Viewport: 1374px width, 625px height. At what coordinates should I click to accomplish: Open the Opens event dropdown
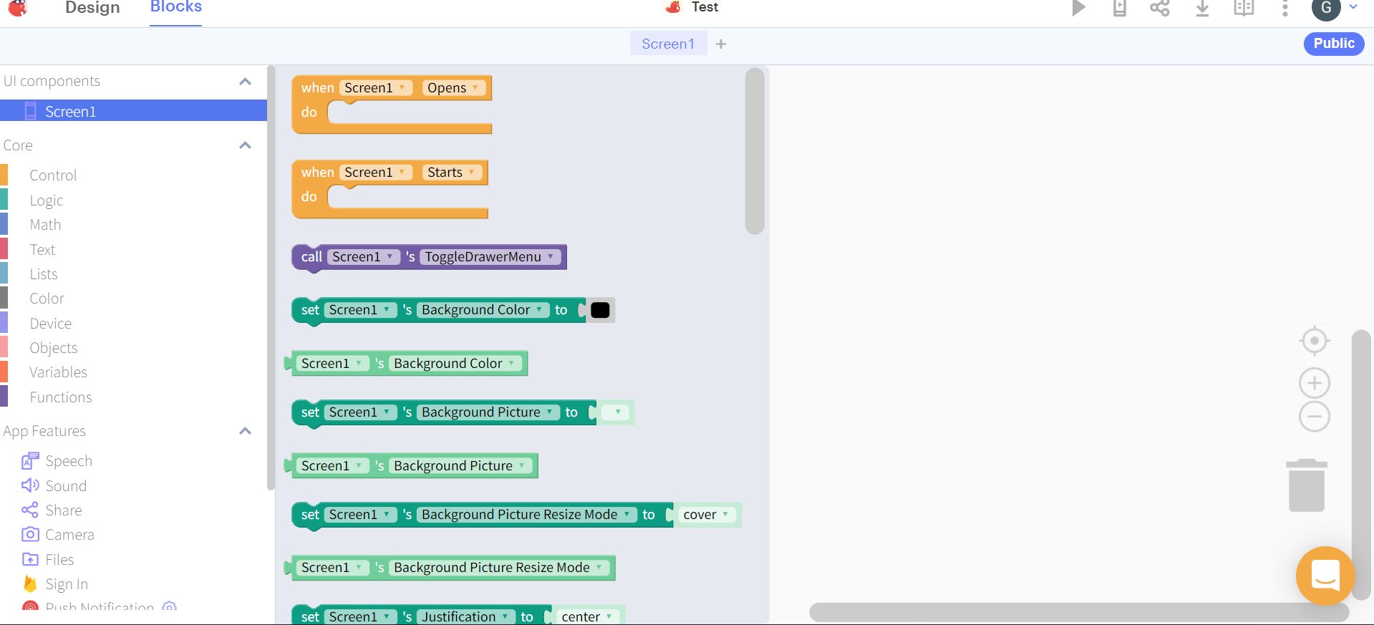[x=453, y=87]
